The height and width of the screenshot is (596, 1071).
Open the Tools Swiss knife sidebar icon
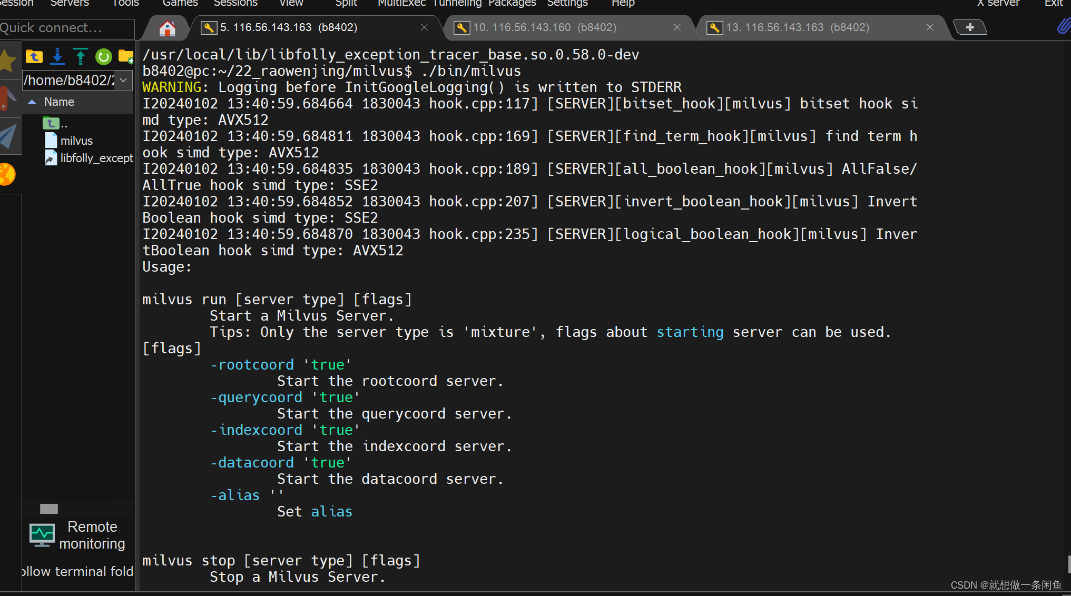pyautogui.click(x=7, y=98)
